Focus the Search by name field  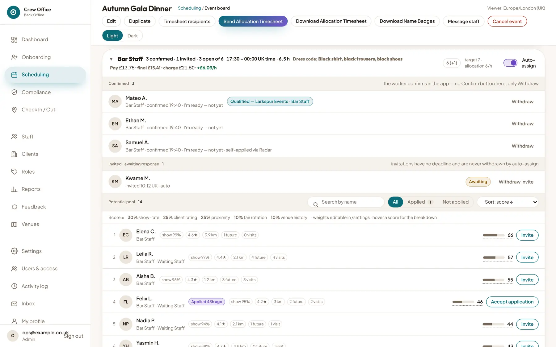point(346,202)
